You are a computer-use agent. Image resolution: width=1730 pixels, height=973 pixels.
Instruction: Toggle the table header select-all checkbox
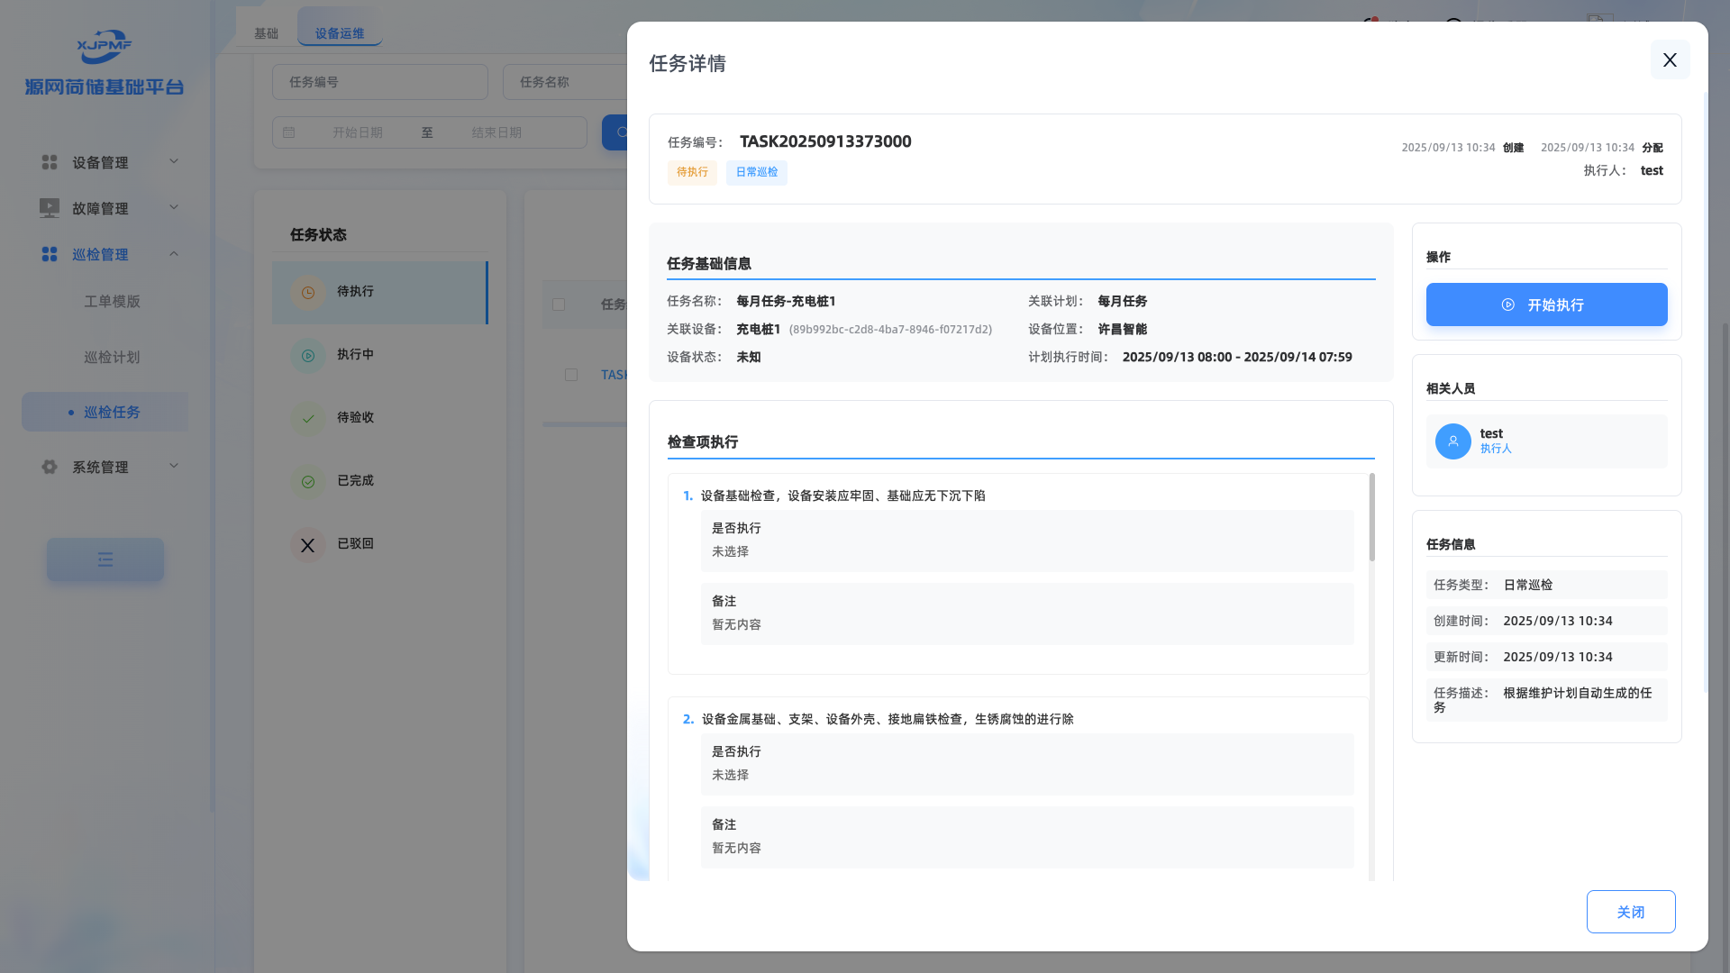click(x=559, y=305)
